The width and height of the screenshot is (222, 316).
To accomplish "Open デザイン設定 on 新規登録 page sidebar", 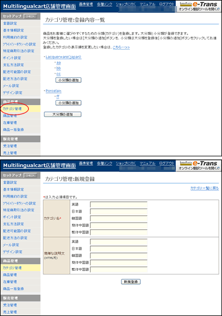I will coord(13,251).
